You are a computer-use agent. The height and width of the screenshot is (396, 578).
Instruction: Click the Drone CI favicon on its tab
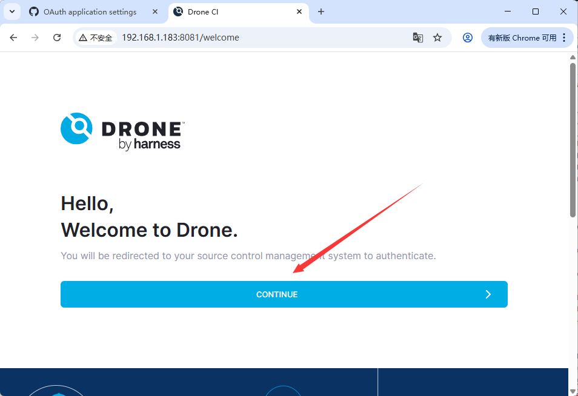[x=178, y=12]
